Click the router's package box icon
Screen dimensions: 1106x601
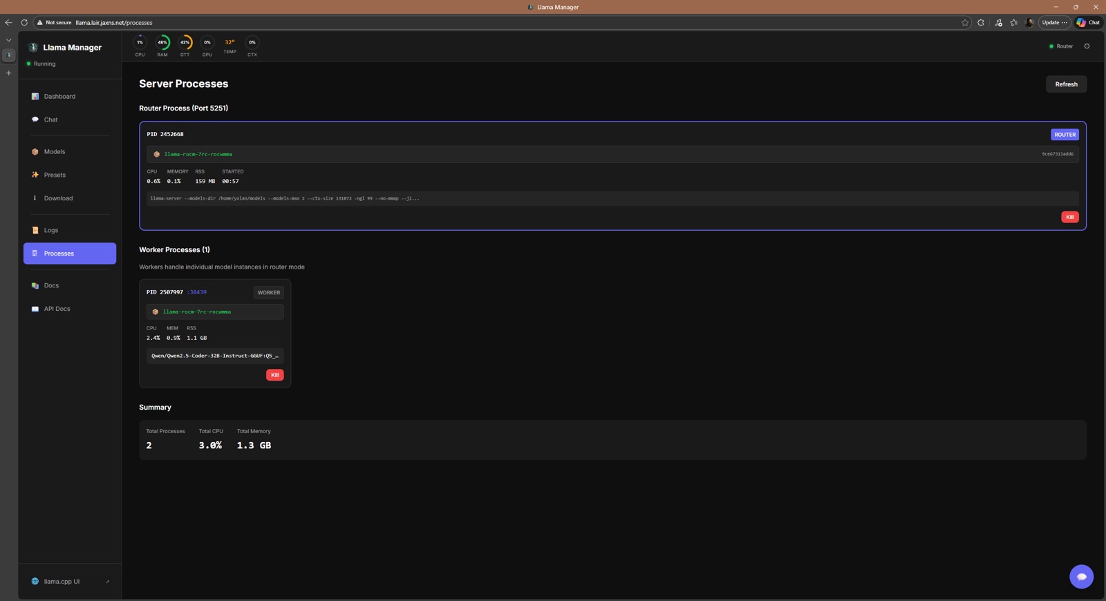(x=156, y=154)
